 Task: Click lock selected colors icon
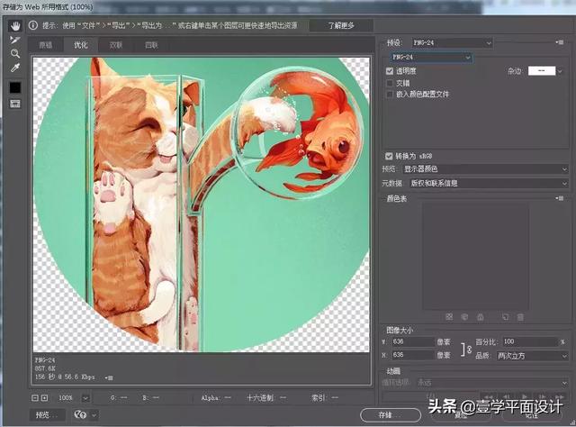480,317
